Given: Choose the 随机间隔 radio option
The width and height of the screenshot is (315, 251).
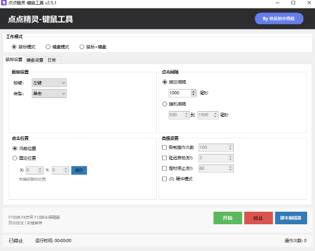Looking at the screenshot, I should [174, 104].
